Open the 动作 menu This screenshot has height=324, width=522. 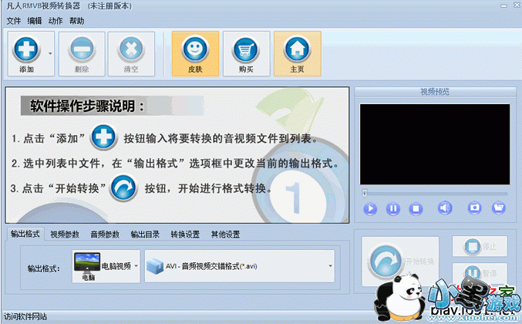56,21
